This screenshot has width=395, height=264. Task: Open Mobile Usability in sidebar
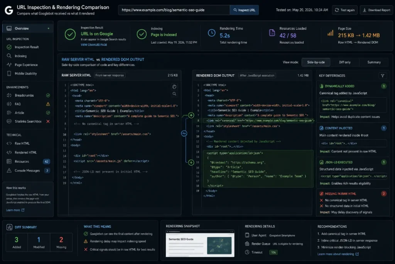[26, 73]
